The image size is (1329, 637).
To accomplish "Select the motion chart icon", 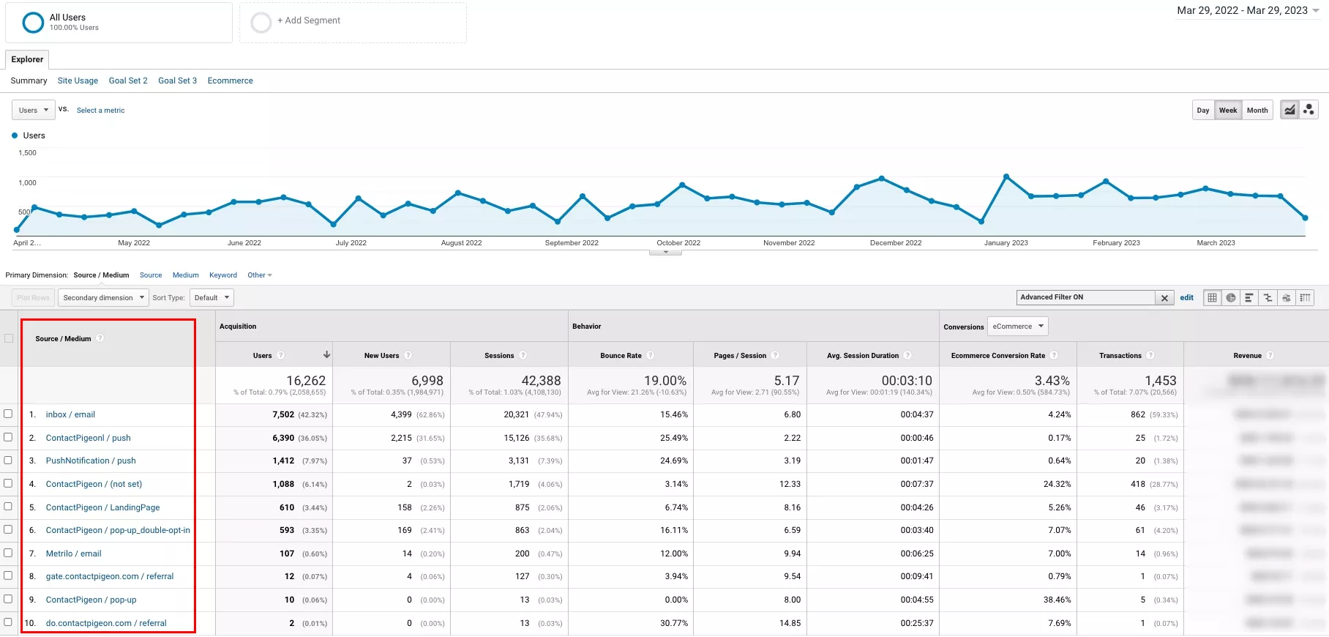I will pos(1309,110).
